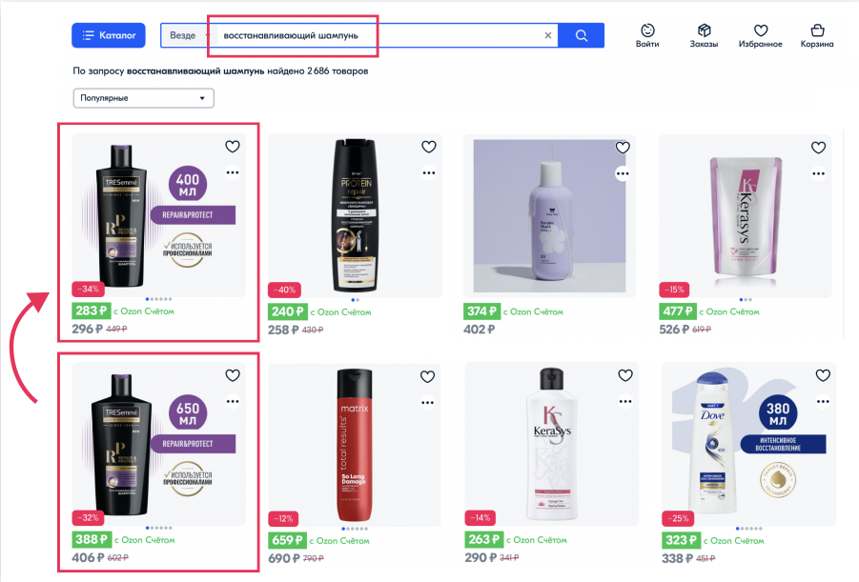Viewport: 859px width, 582px height.
Task: Open the Каталог menu
Action: [x=109, y=35]
